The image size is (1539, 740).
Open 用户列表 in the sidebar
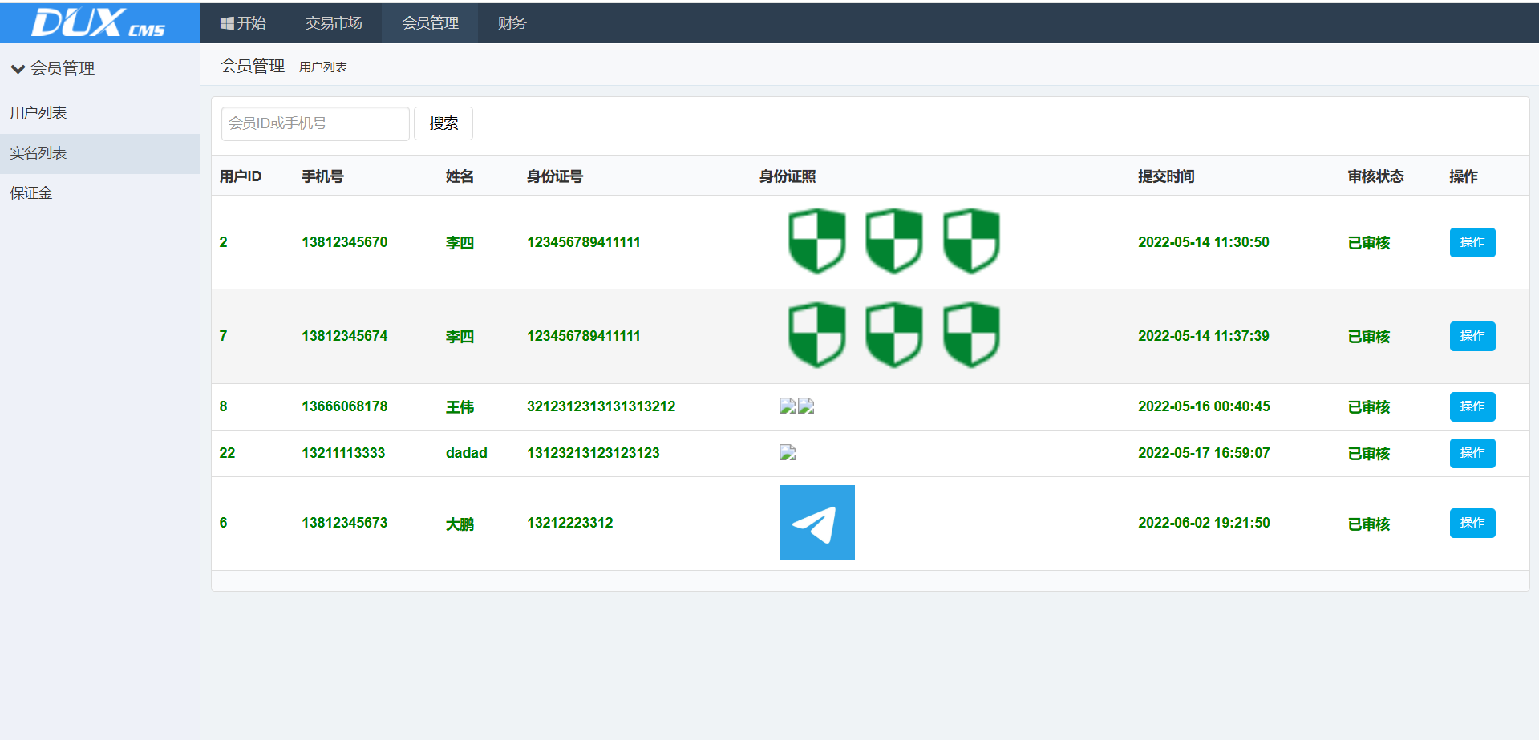[38, 113]
